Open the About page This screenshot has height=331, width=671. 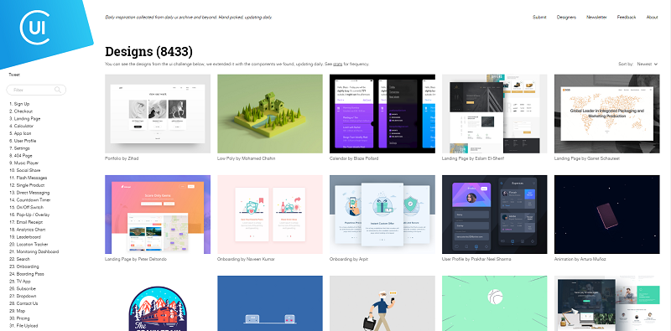coord(653,18)
